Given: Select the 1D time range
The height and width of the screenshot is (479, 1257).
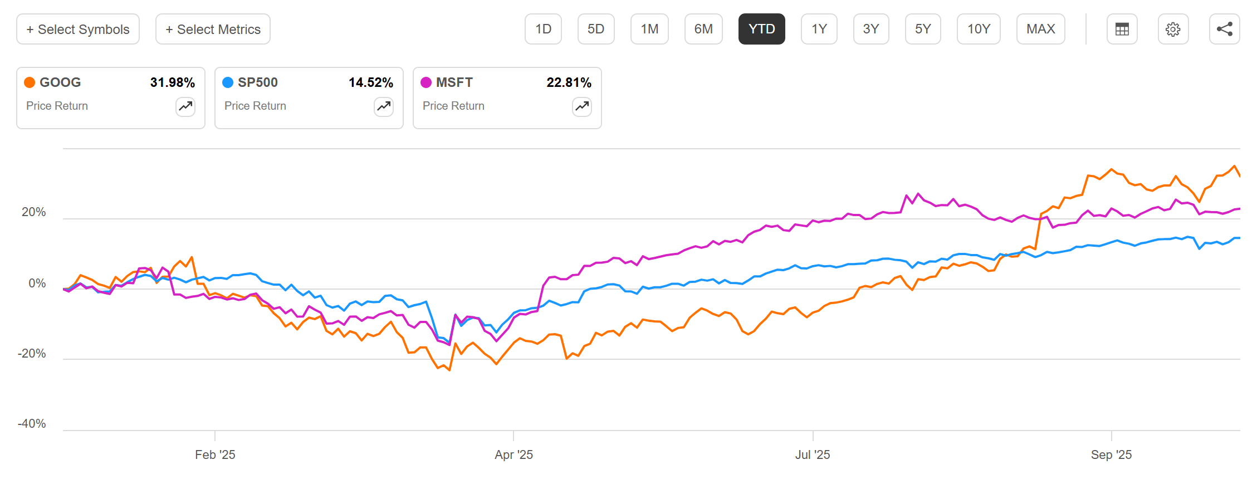Looking at the screenshot, I should 543,29.
